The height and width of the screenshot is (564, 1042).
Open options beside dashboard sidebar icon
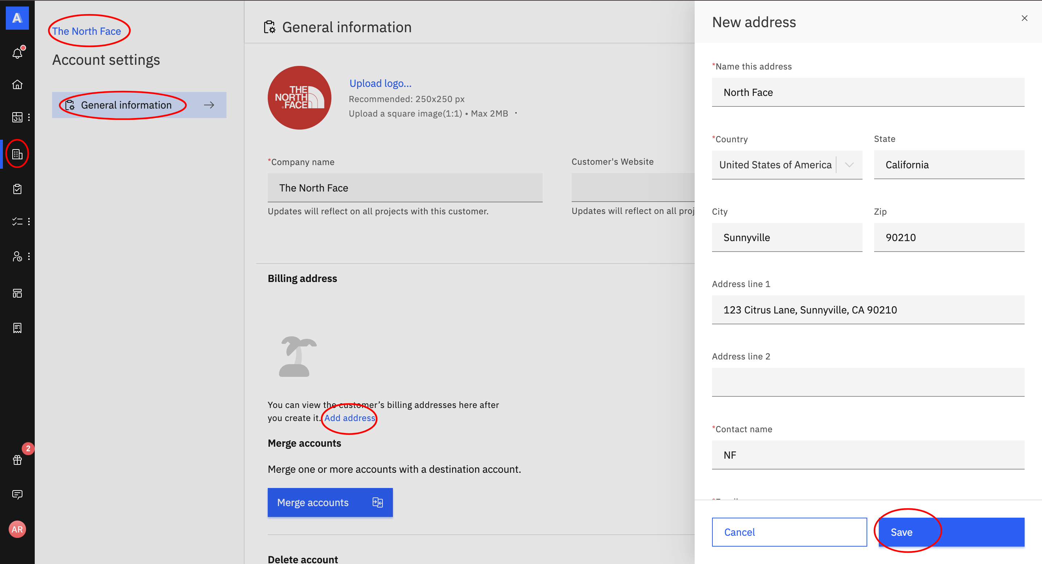point(29,117)
